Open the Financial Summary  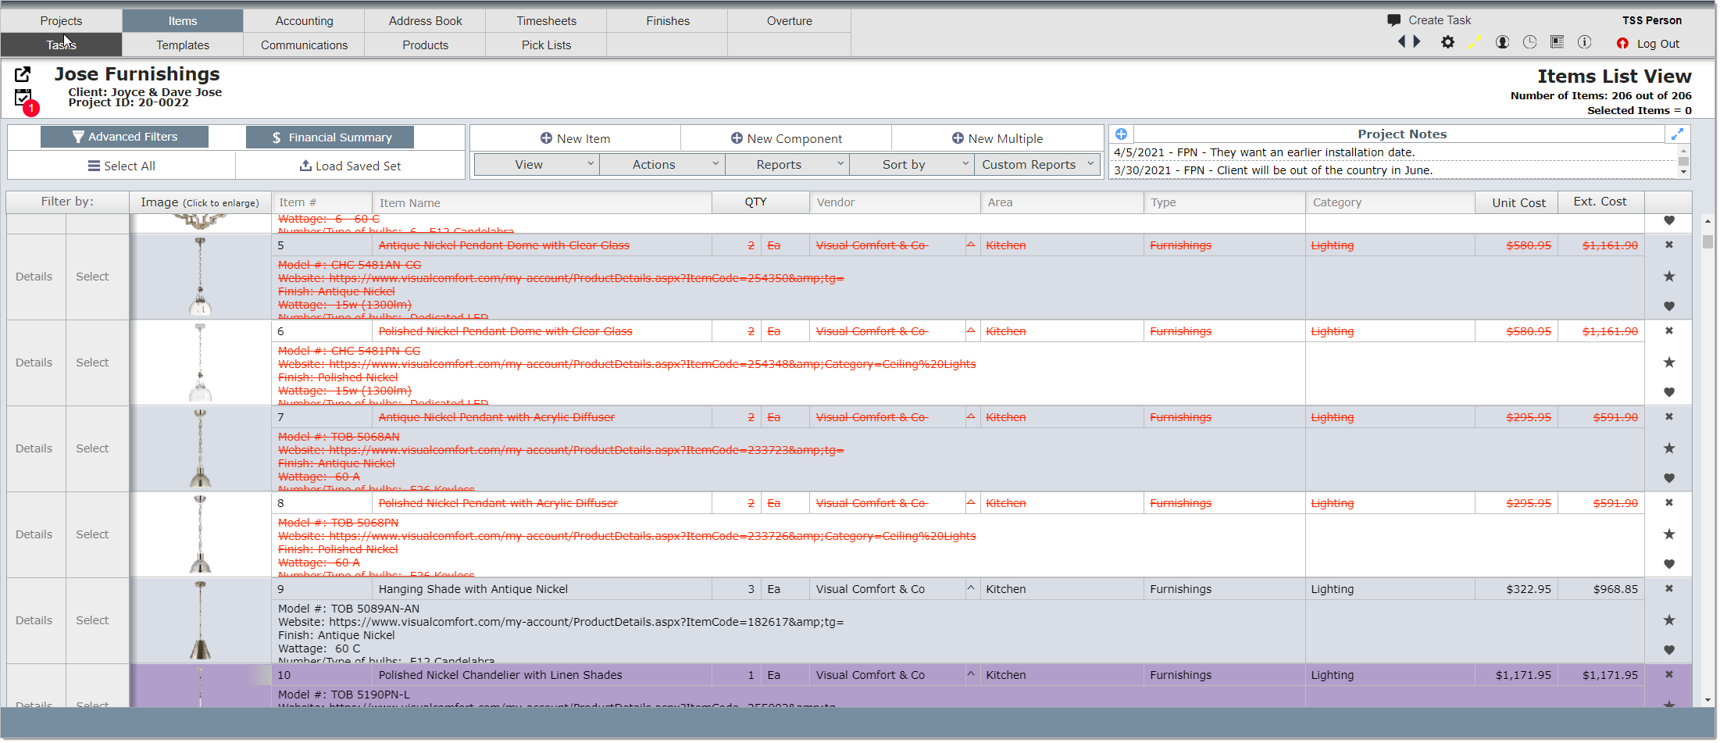point(330,138)
